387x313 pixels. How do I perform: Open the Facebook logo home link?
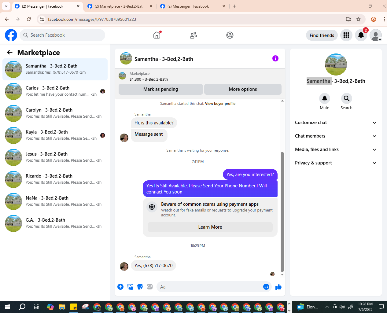coord(11,35)
